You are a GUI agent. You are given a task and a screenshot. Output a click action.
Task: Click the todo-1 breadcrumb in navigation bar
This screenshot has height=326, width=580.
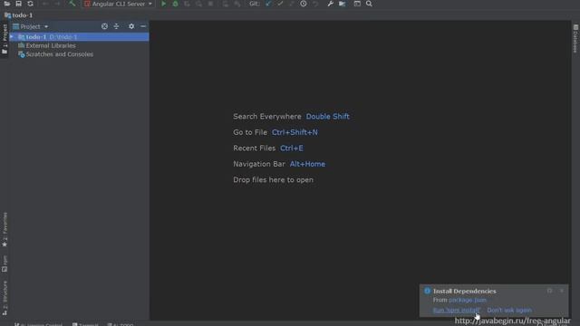pyautogui.click(x=19, y=15)
